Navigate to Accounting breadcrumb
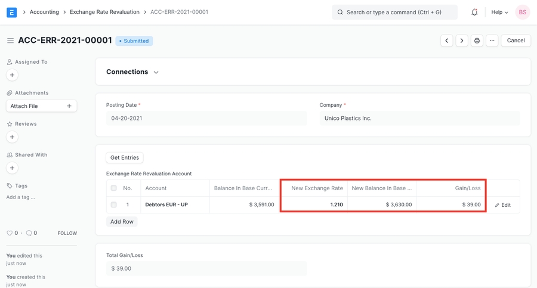This screenshot has width=537, height=288. (x=44, y=12)
